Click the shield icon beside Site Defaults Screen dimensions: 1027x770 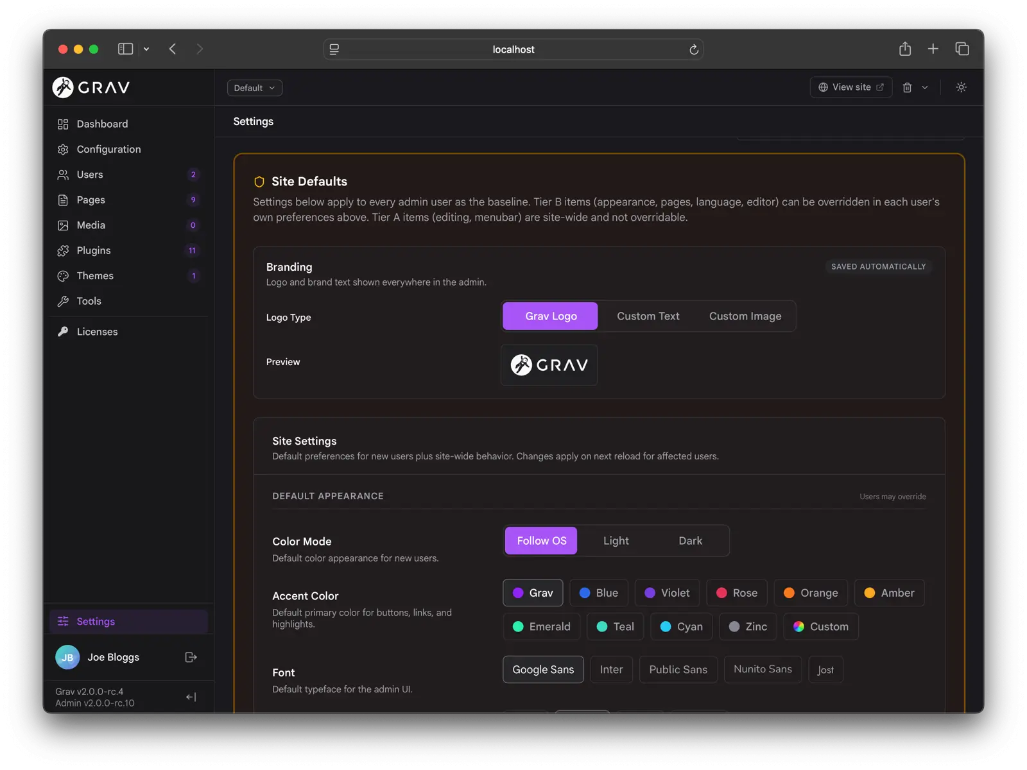click(x=259, y=182)
